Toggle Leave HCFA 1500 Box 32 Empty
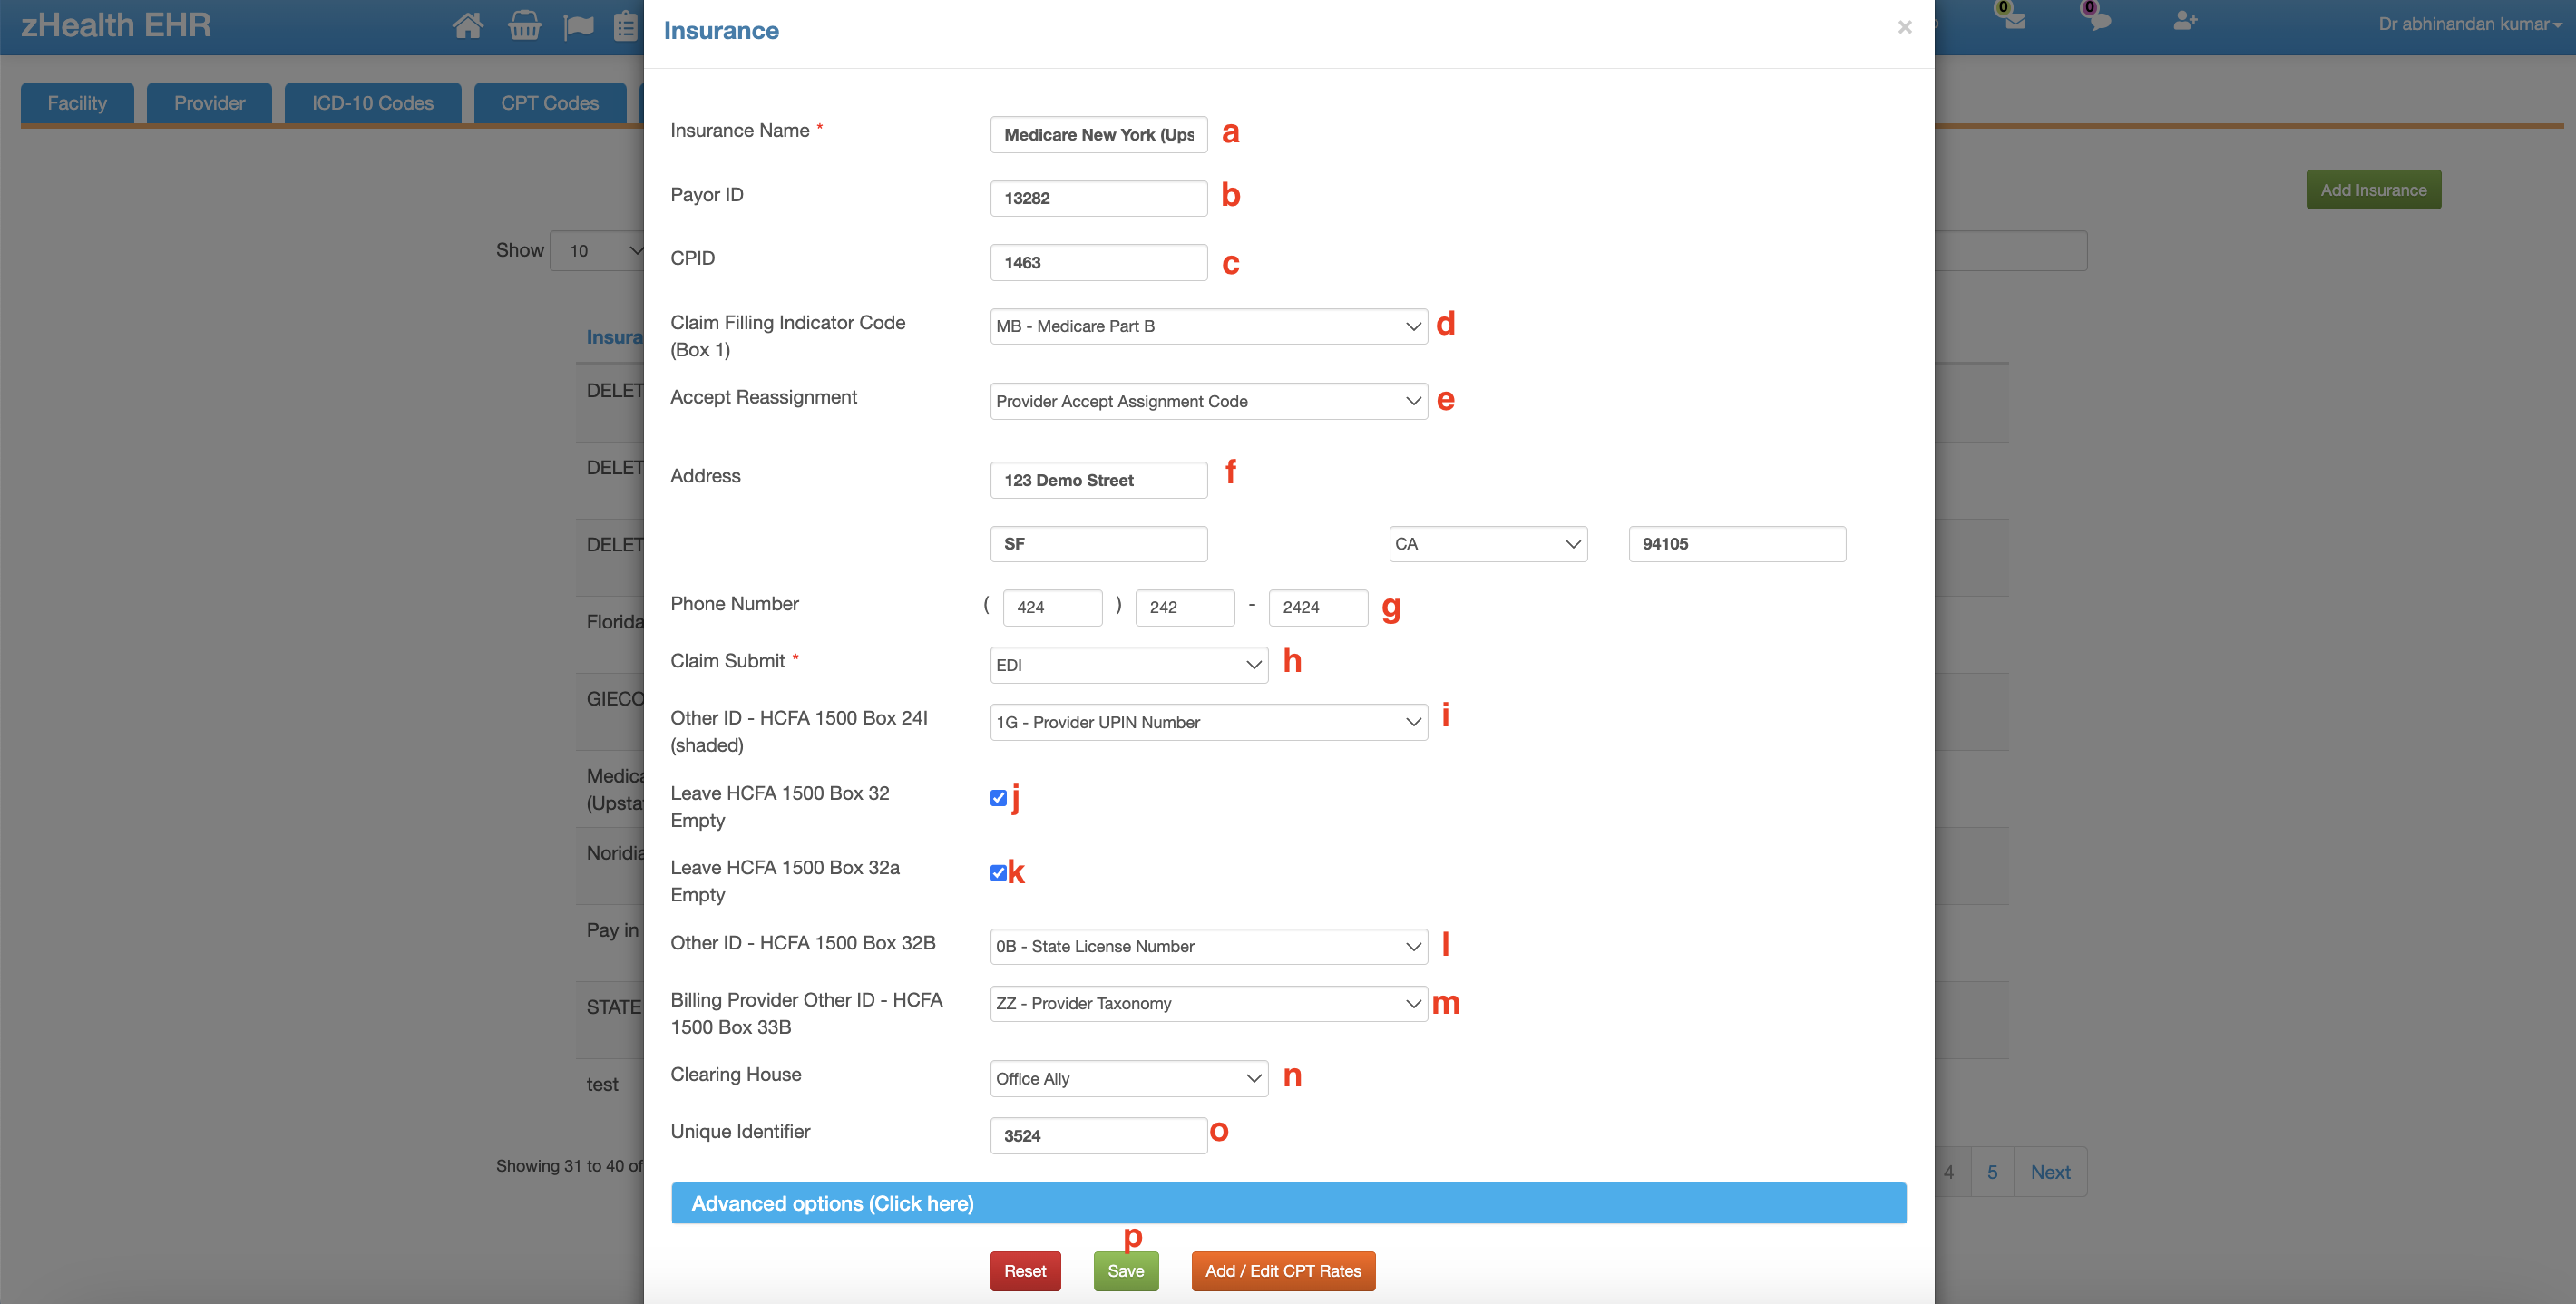The width and height of the screenshot is (2576, 1304). 998,797
